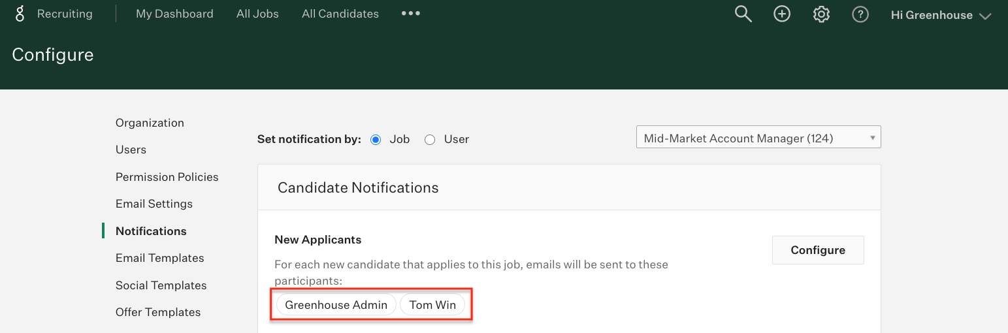This screenshot has height=333, width=1008.
Task: Select the User notification radio button
Action: pyautogui.click(x=430, y=139)
